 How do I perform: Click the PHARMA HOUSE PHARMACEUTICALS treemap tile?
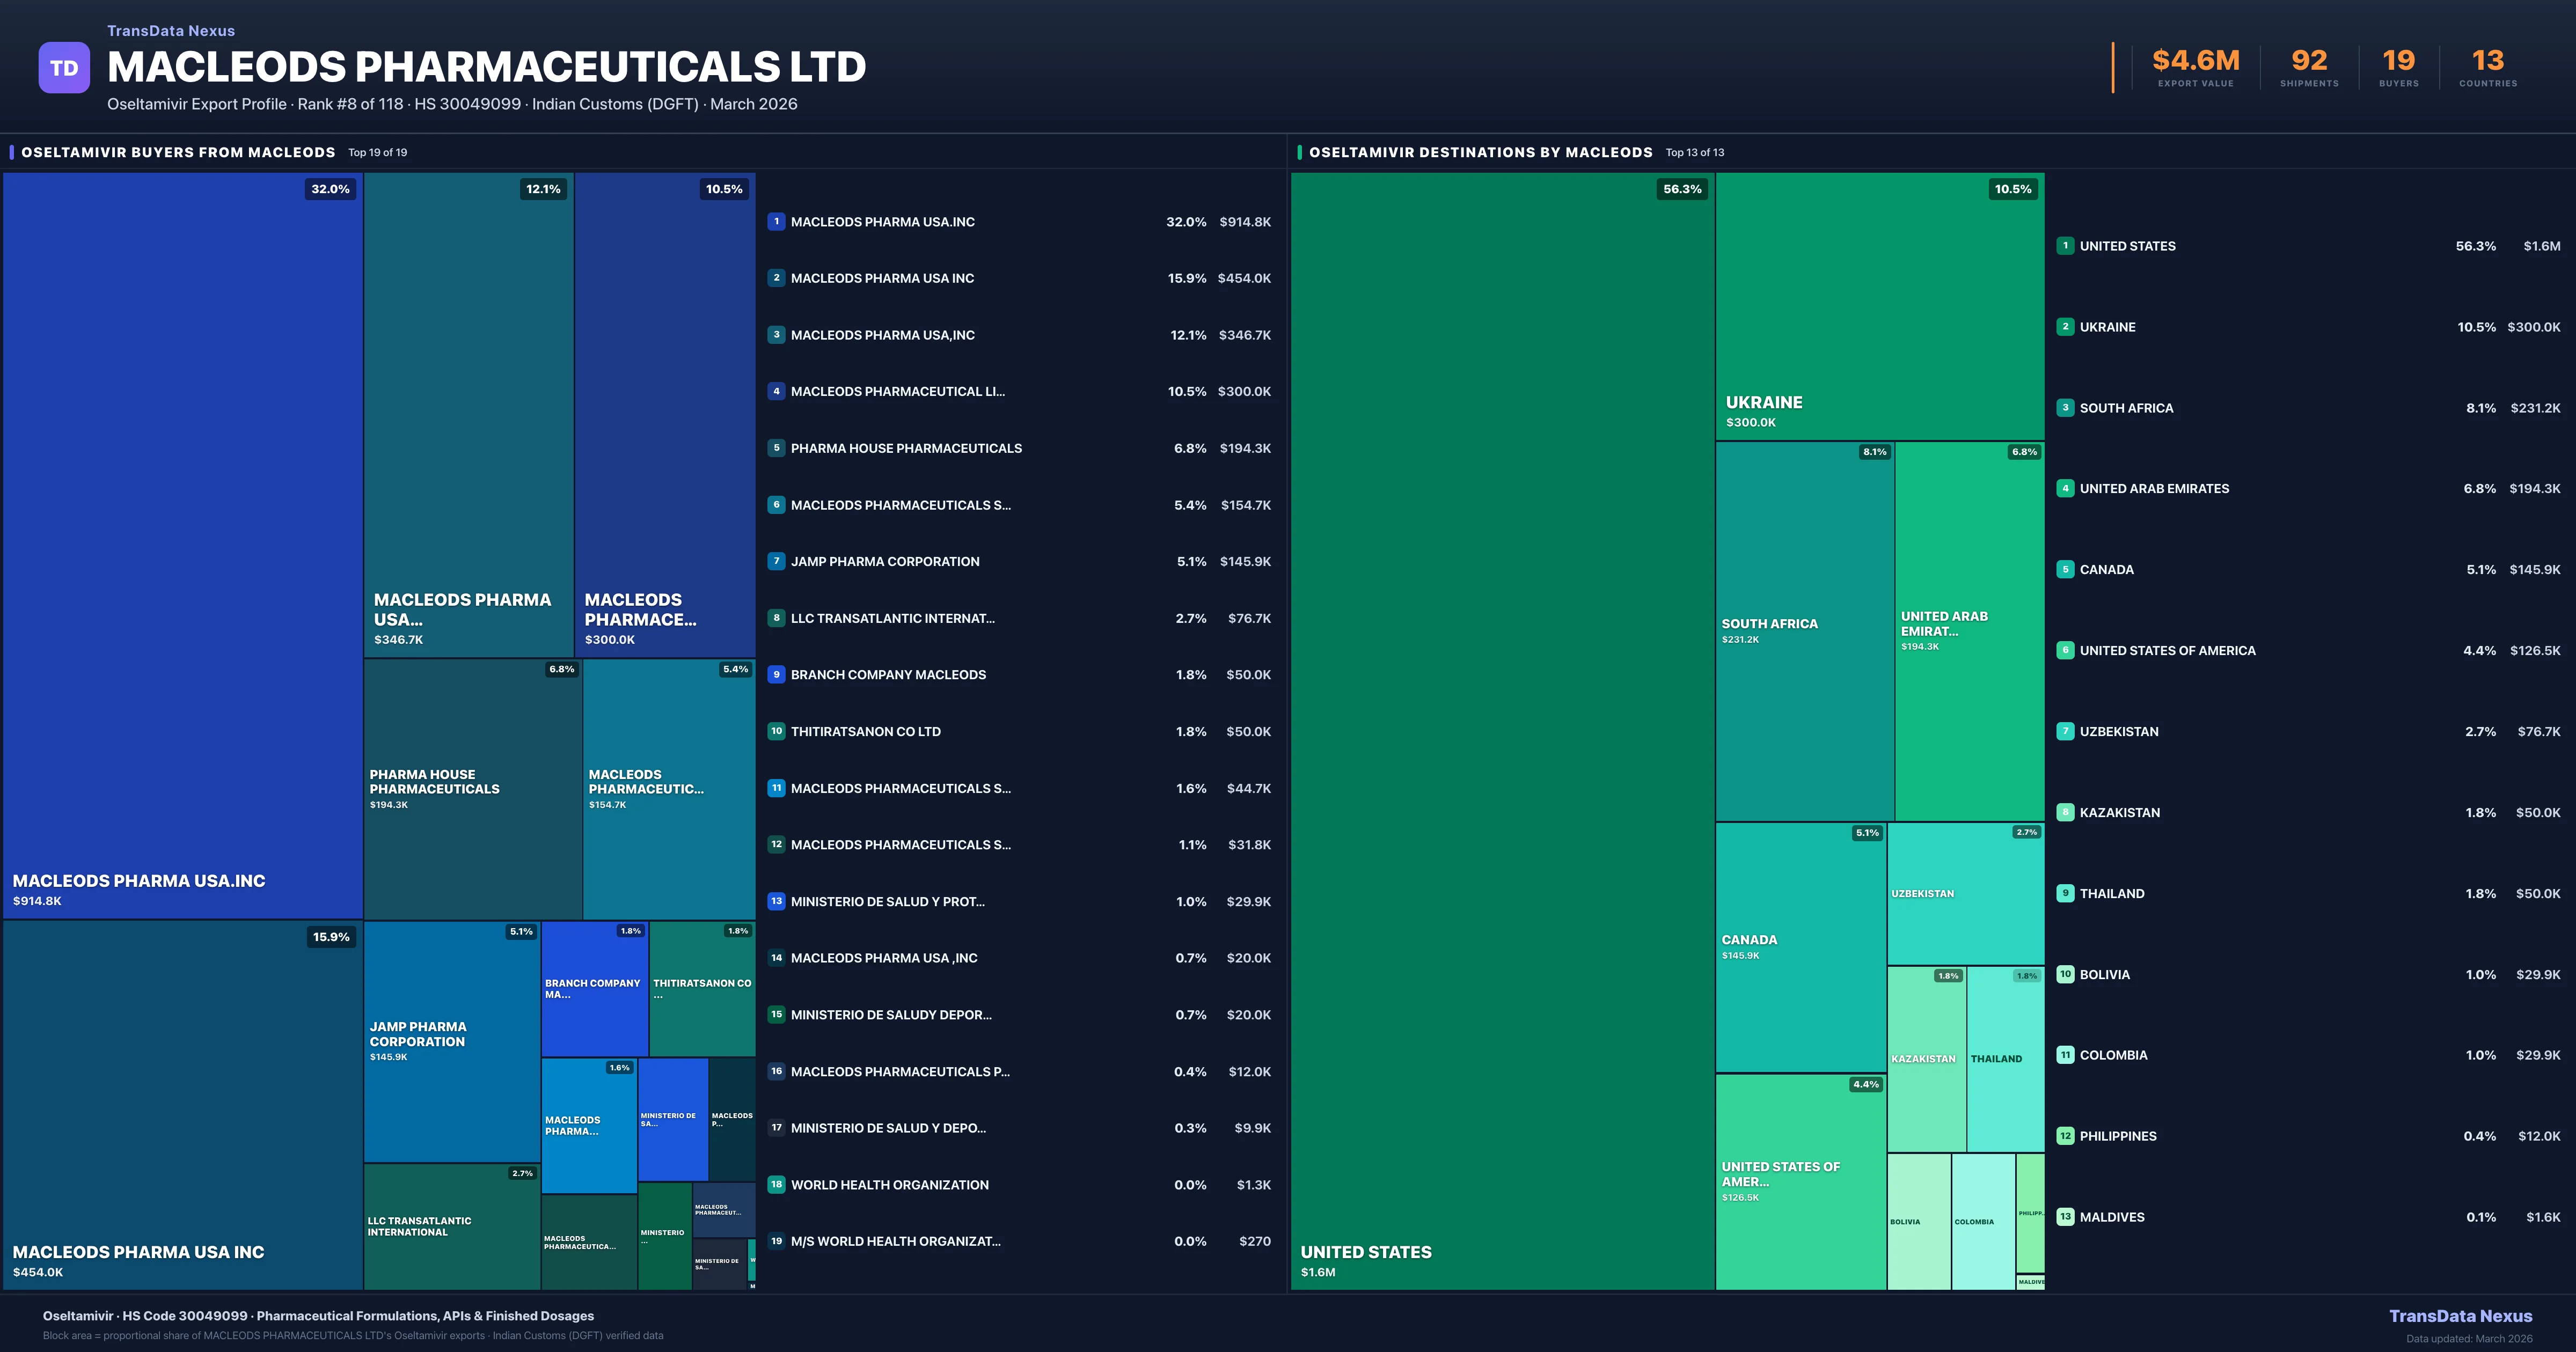pyautogui.click(x=472, y=788)
